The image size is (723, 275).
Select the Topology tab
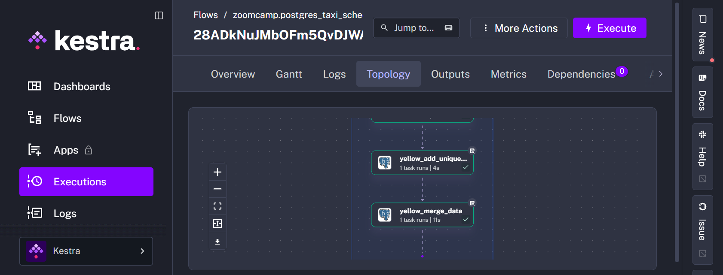(389, 74)
